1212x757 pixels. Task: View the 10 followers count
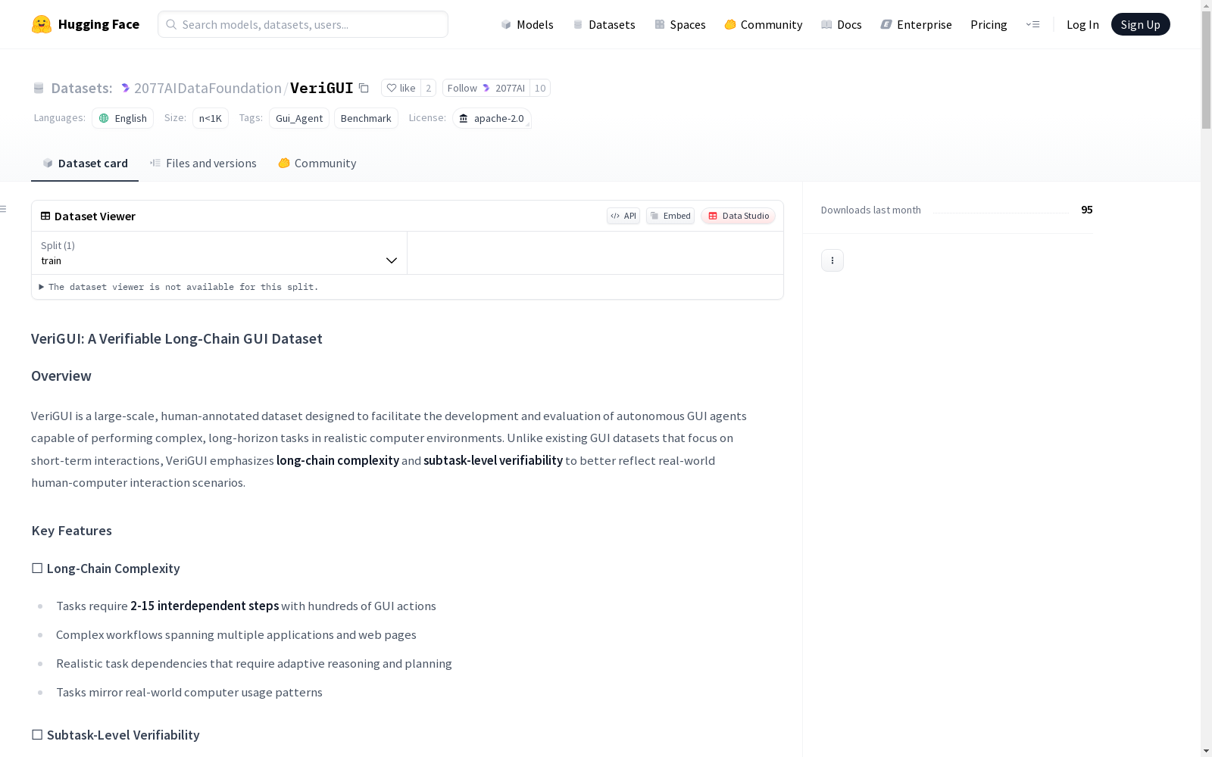click(x=540, y=88)
